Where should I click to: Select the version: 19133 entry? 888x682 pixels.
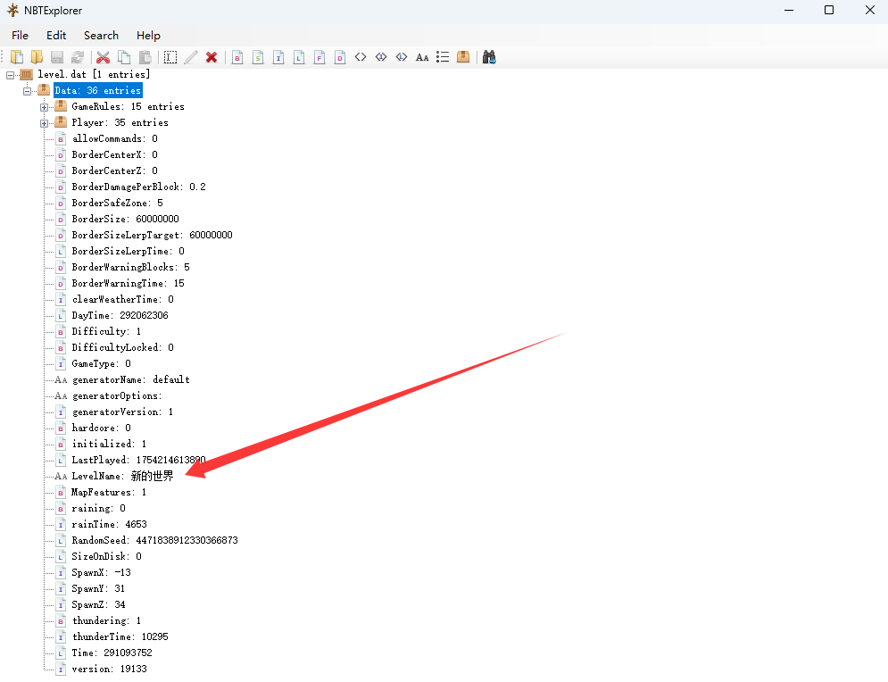point(109,669)
